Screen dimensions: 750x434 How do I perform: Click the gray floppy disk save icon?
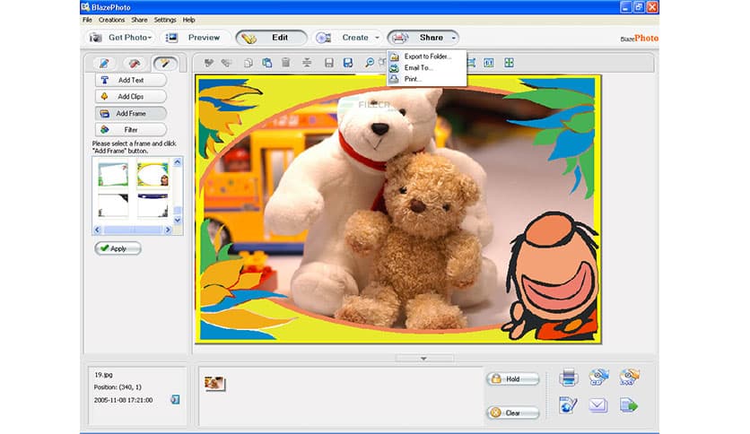(x=328, y=63)
